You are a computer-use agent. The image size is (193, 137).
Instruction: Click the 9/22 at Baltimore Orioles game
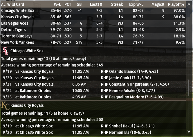pos(33,91)
